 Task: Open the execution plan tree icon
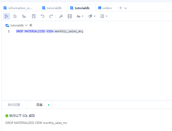click(x=24, y=16)
